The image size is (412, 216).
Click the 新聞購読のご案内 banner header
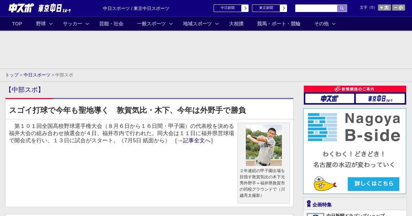(x=355, y=89)
